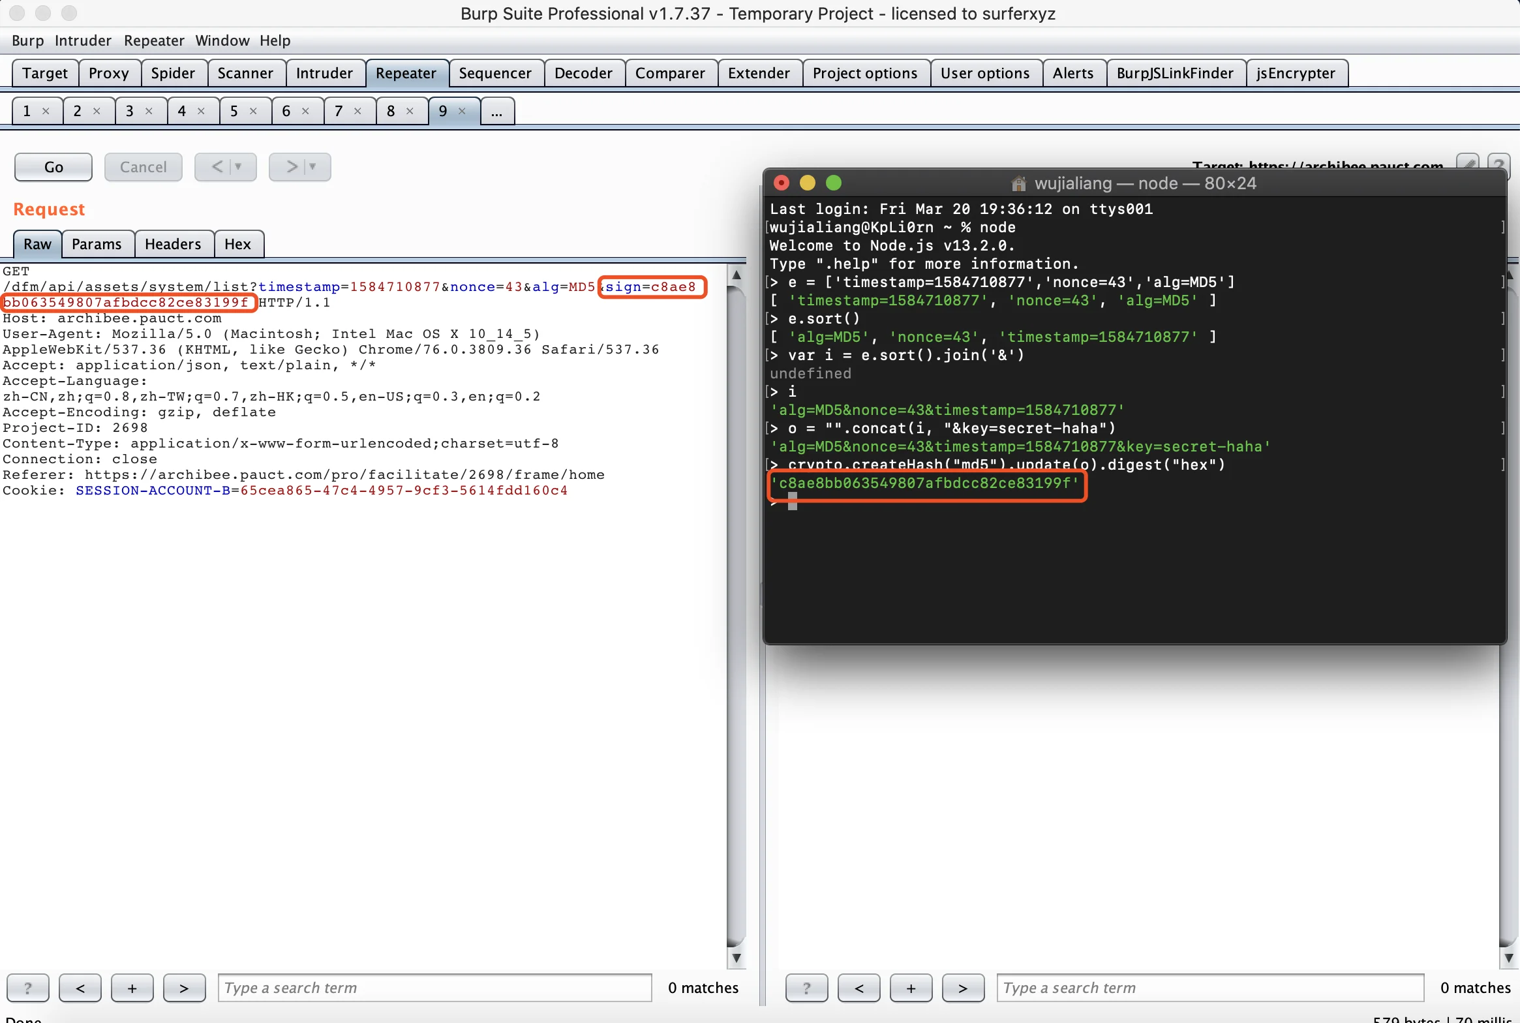
Task: Click the request search help question icon
Action: (x=27, y=988)
